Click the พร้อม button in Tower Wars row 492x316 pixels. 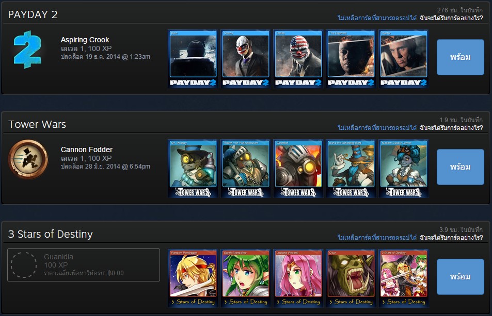pyautogui.click(x=461, y=167)
